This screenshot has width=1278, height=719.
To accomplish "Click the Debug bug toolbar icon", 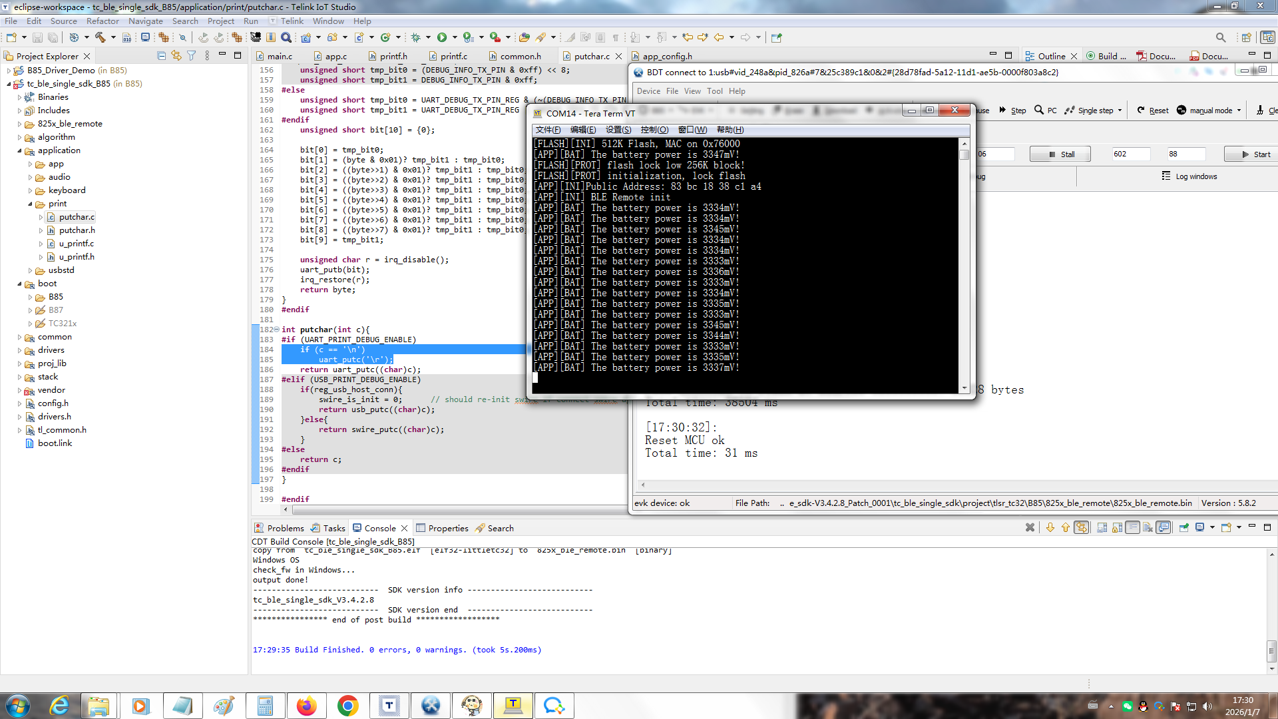I will (x=416, y=37).
